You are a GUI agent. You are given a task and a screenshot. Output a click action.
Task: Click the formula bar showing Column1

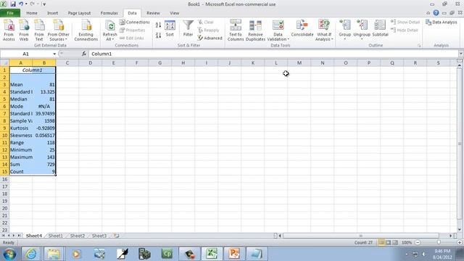click(x=273, y=54)
